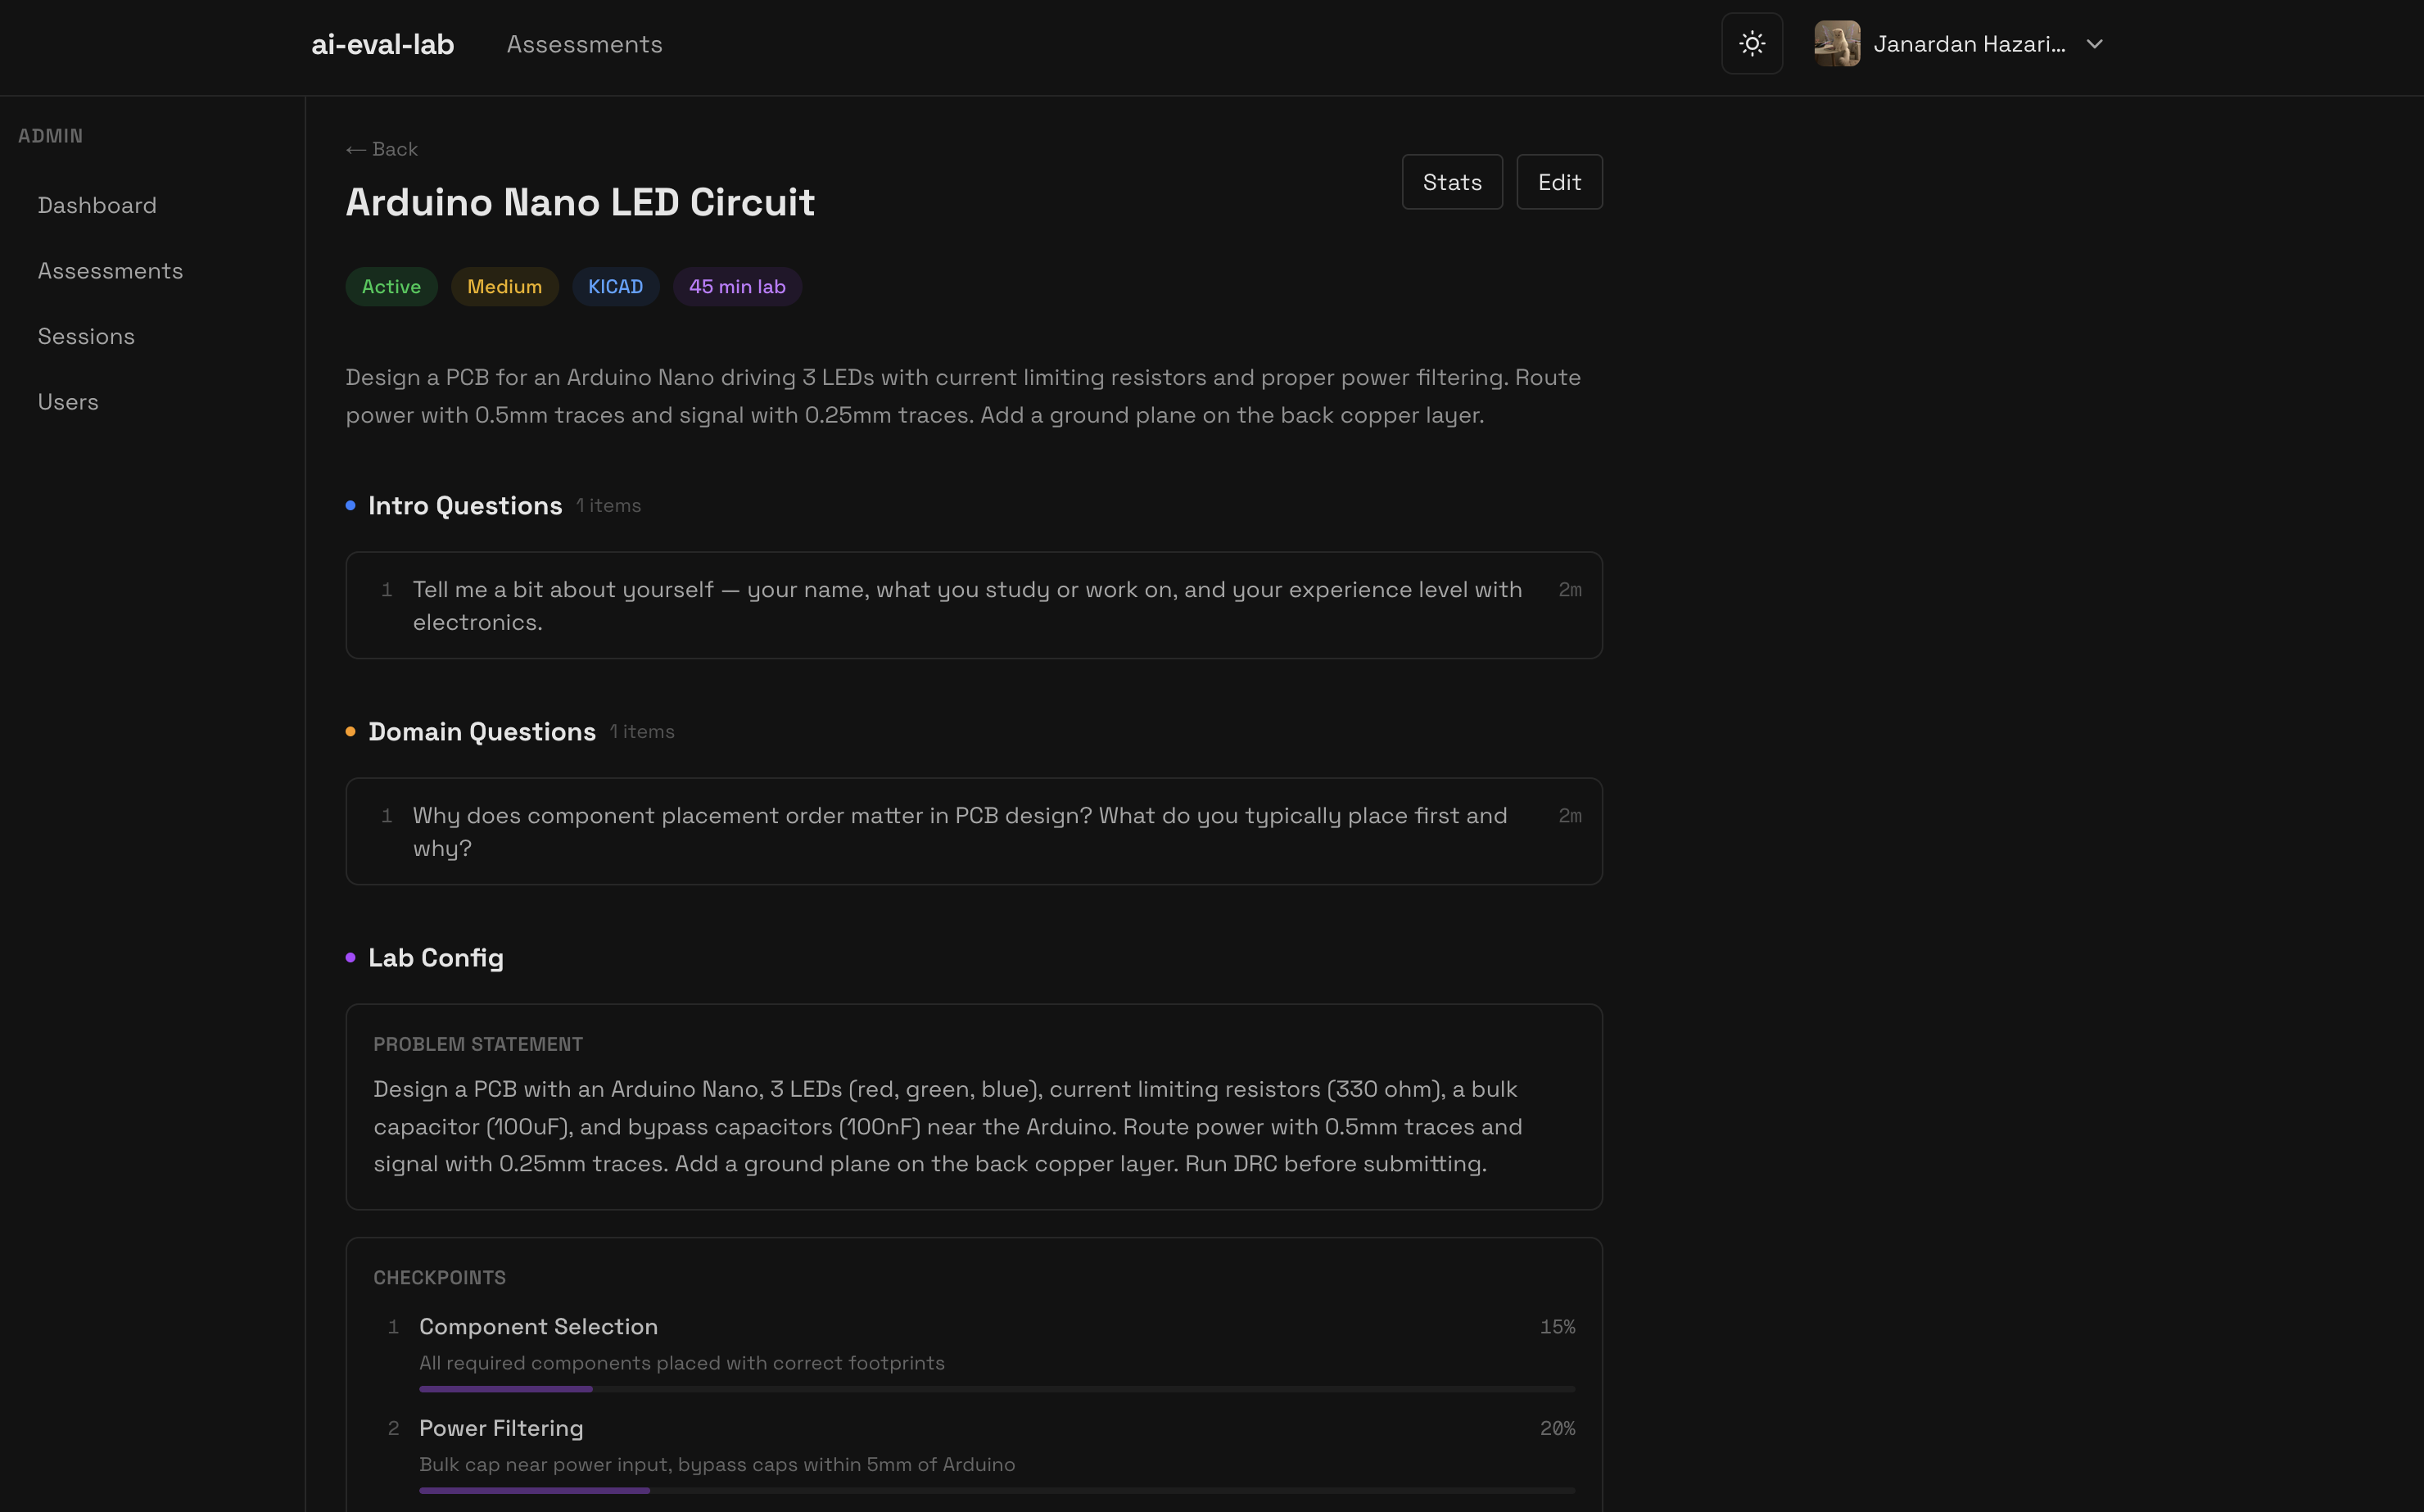The width and height of the screenshot is (2424, 1512).
Task: Toggle the light/dark theme sun icon
Action: coord(1752,44)
